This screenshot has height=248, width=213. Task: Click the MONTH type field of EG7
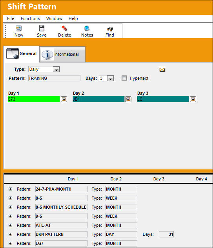(x=121, y=243)
